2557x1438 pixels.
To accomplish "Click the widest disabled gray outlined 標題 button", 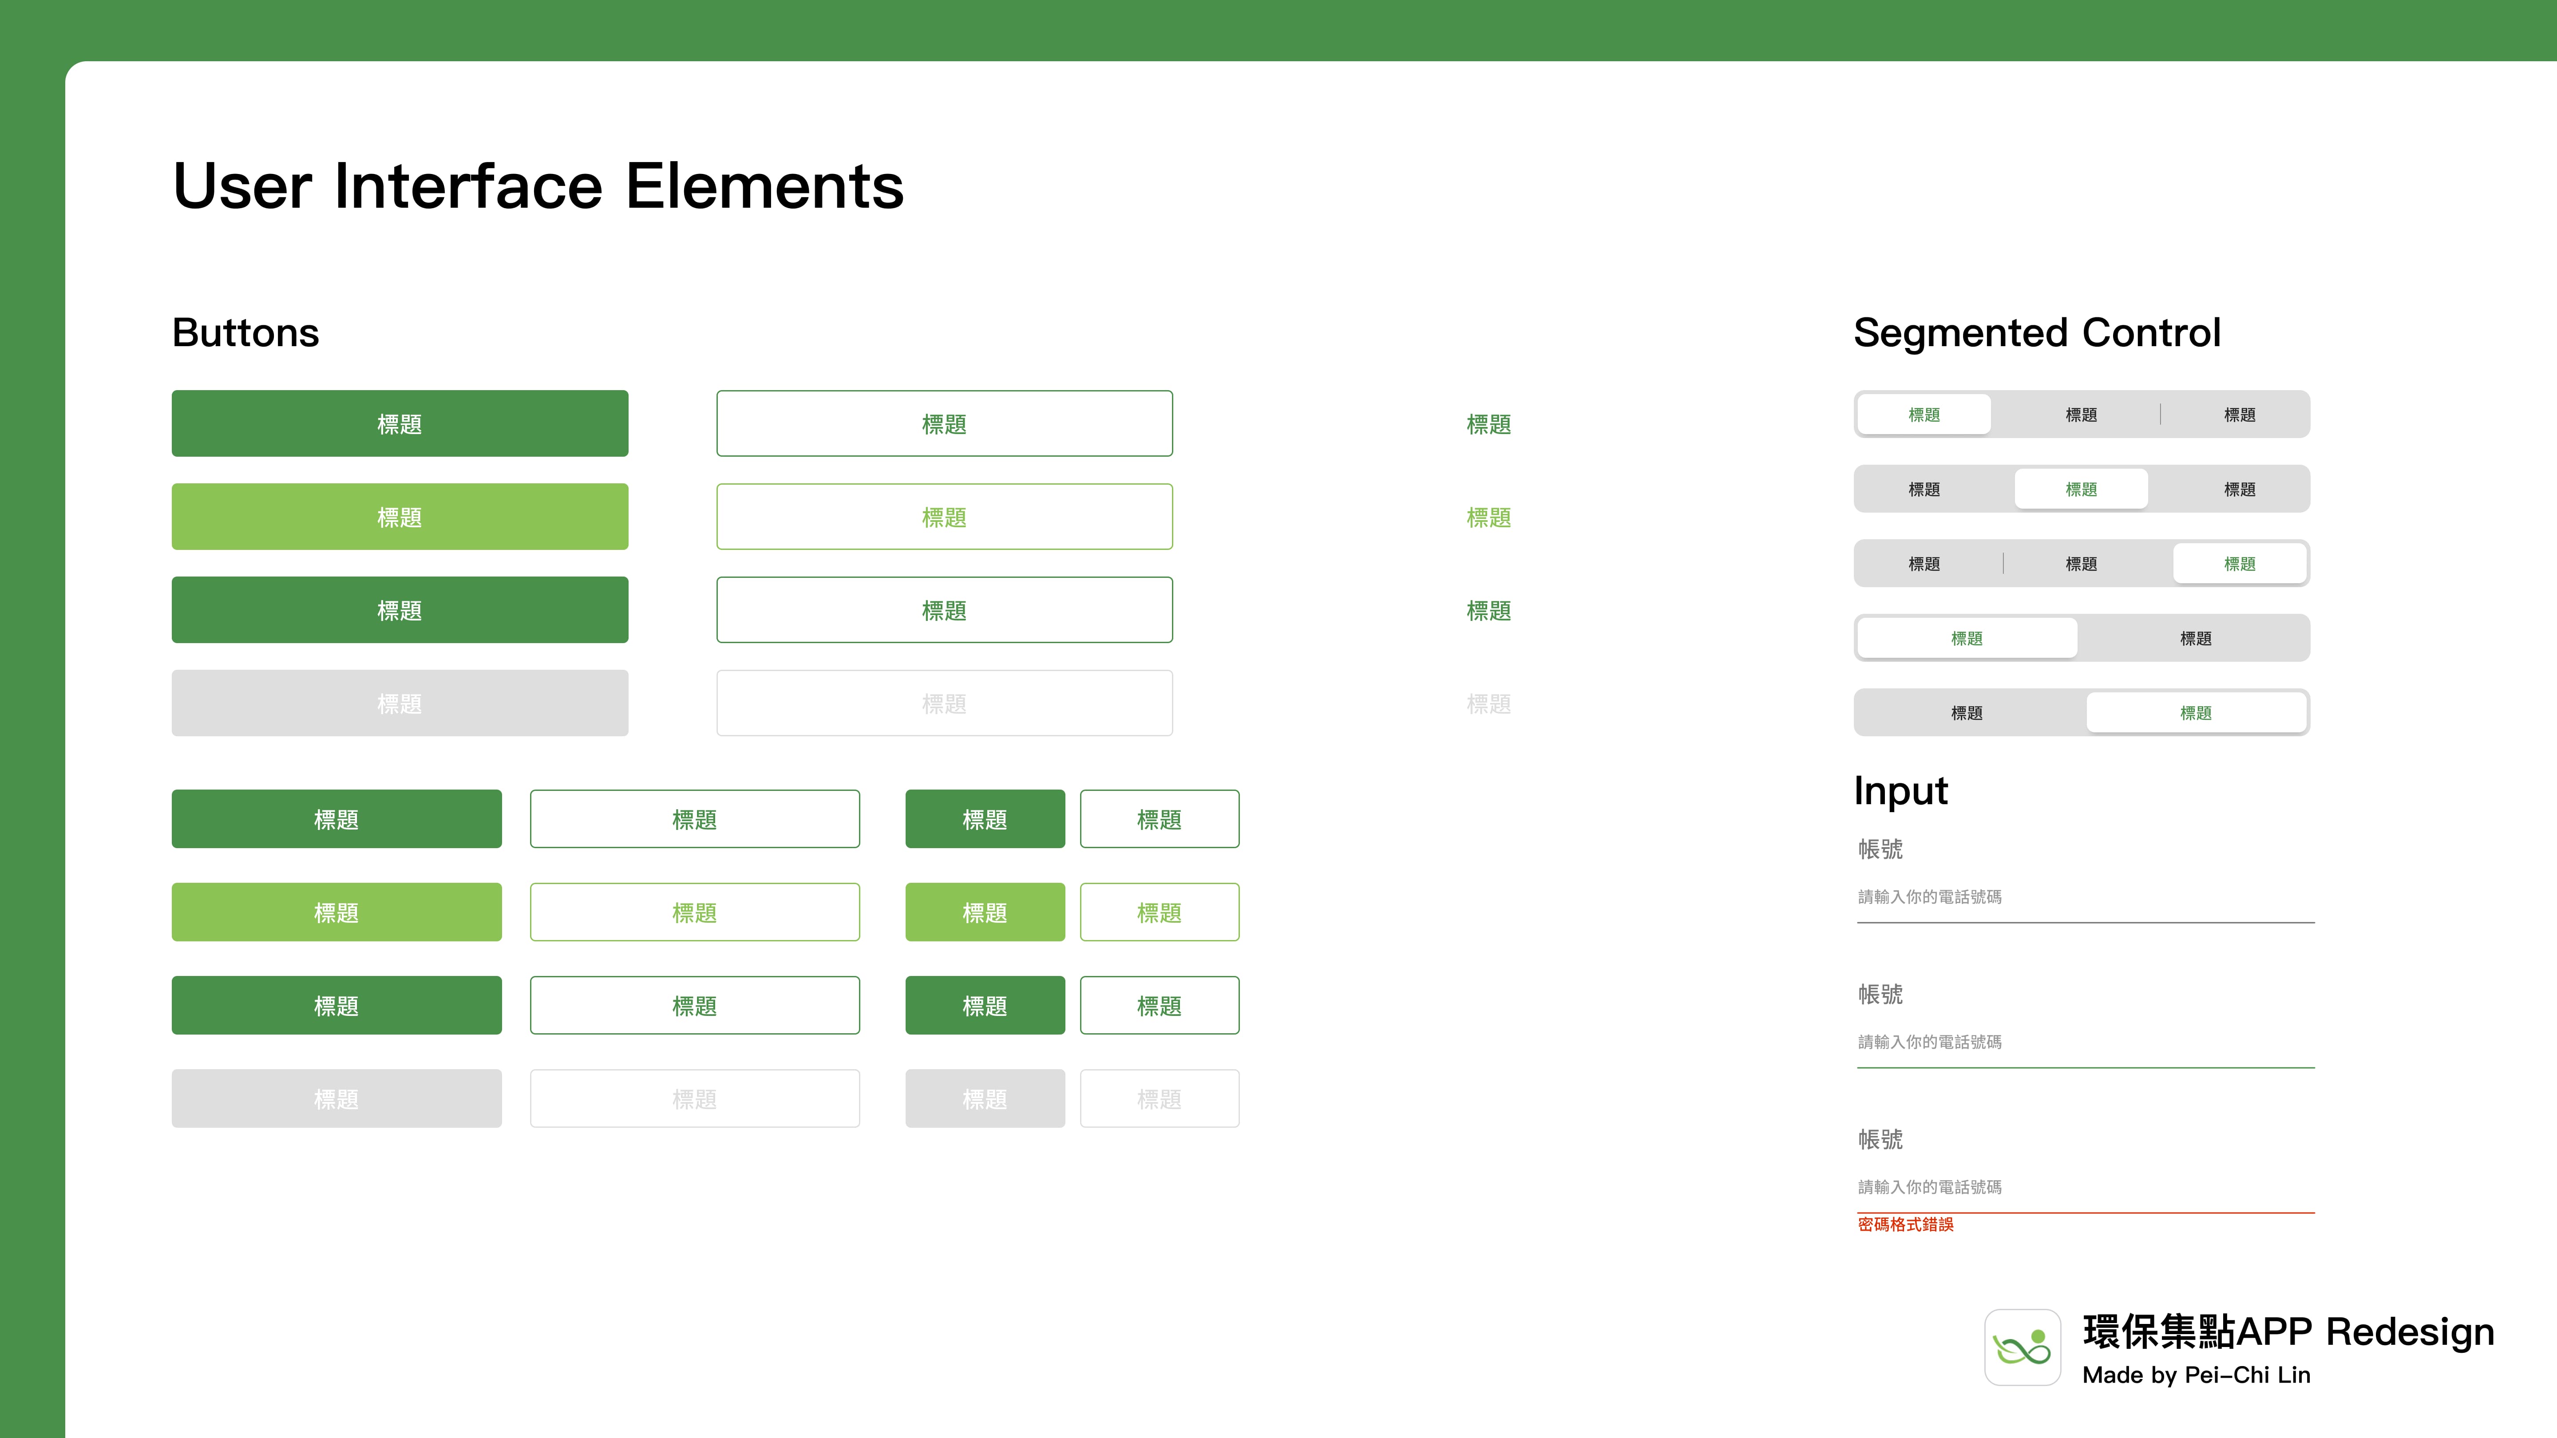I will point(945,703).
